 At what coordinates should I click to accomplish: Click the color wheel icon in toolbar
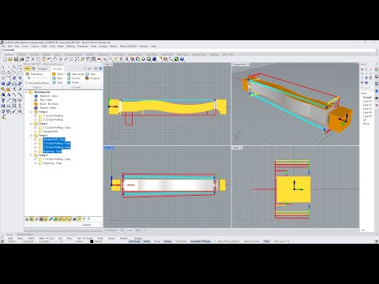137,59
